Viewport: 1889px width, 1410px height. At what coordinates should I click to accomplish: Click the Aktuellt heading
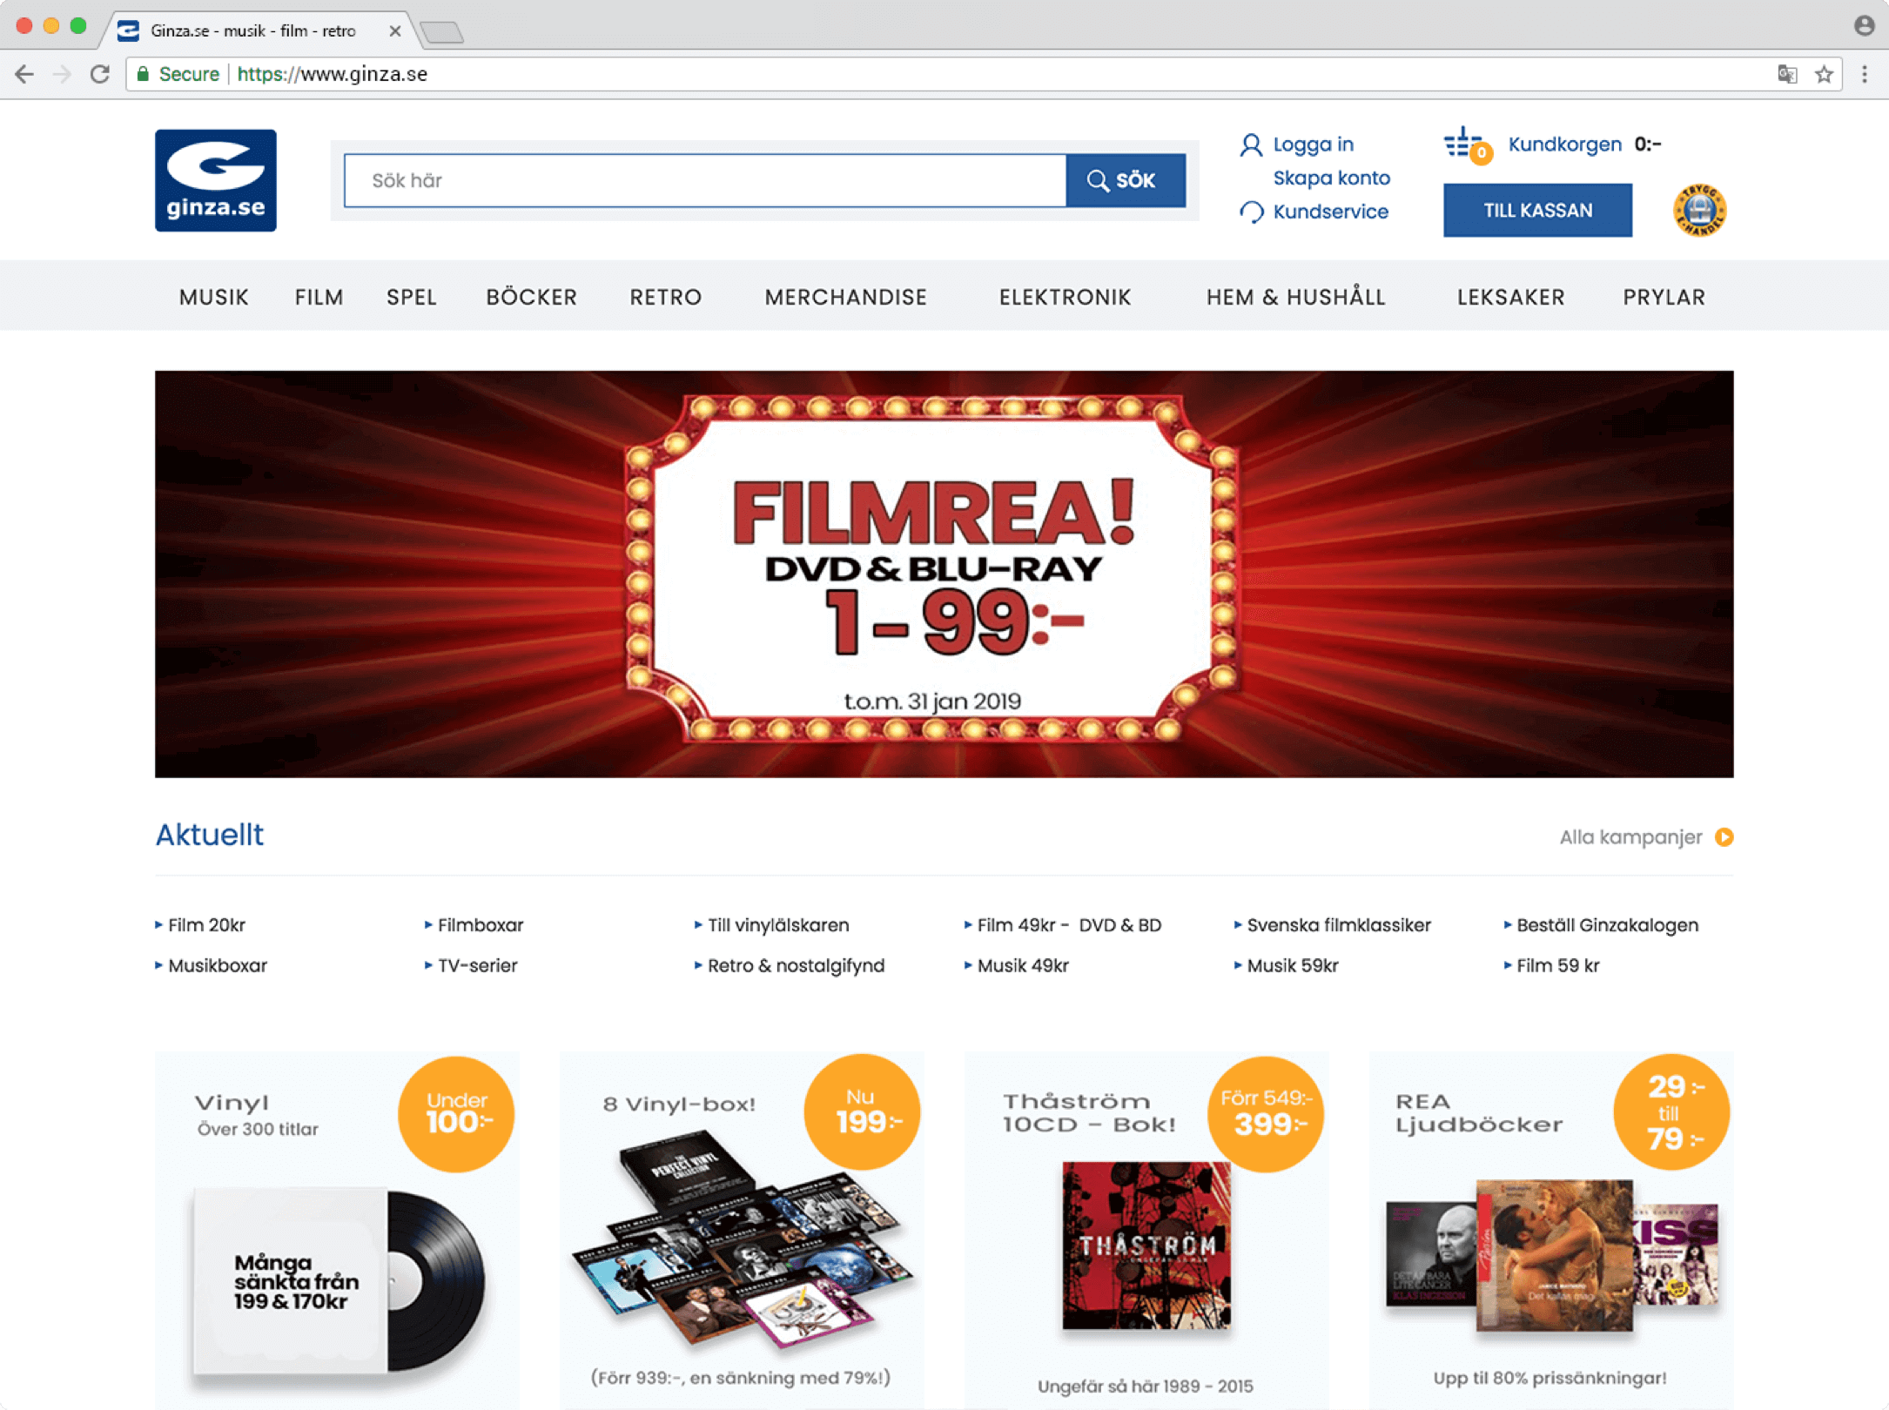click(209, 835)
